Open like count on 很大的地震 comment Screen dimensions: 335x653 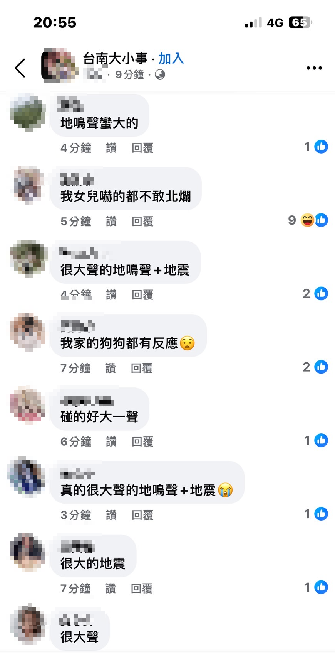(316, 587)
